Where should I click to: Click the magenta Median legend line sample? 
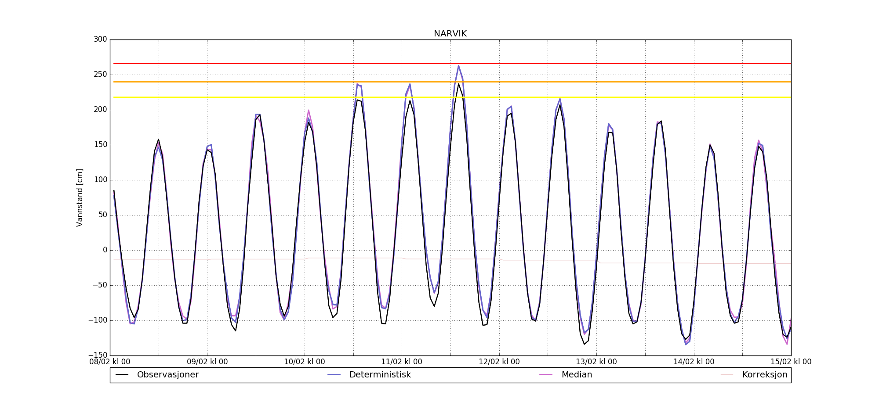click(546, 375)
